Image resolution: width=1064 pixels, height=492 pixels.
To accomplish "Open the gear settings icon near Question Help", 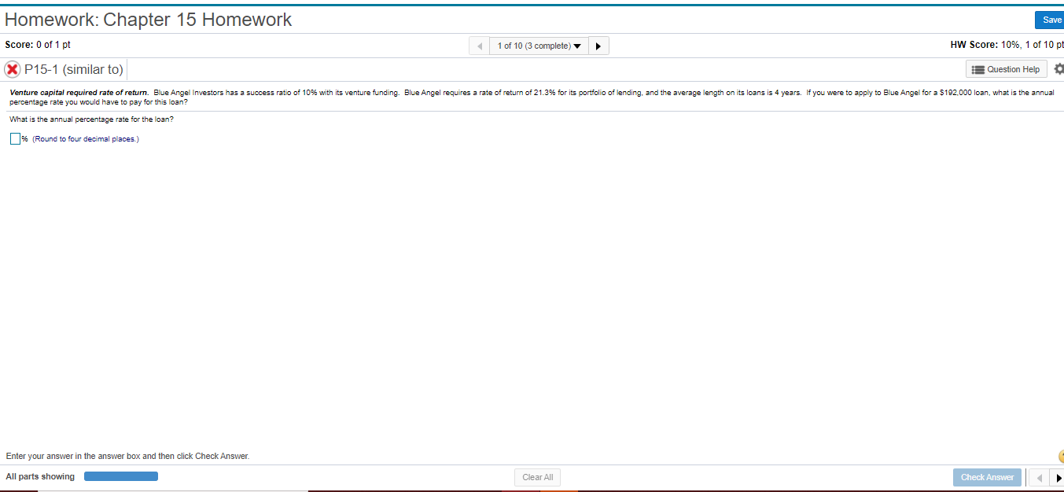I will tap(1058, 69).
